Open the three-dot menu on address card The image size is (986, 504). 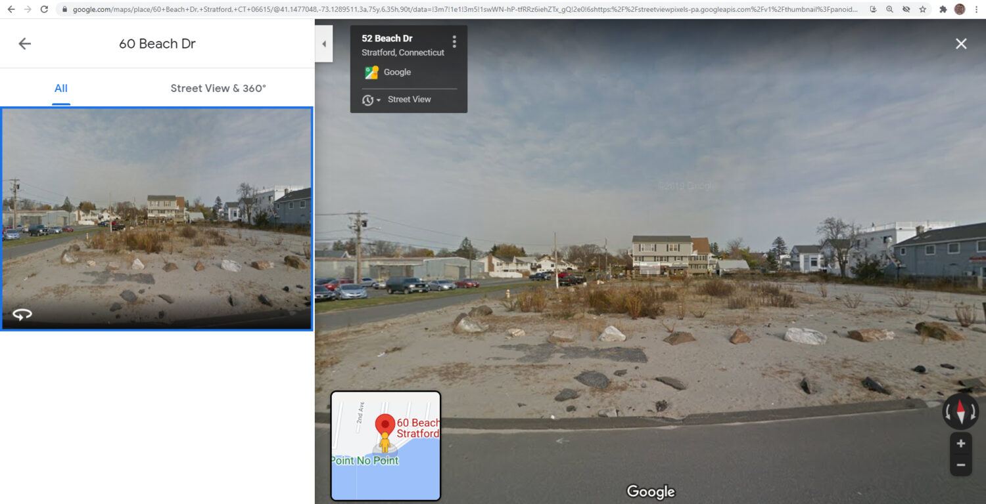[x=454, y=42]
